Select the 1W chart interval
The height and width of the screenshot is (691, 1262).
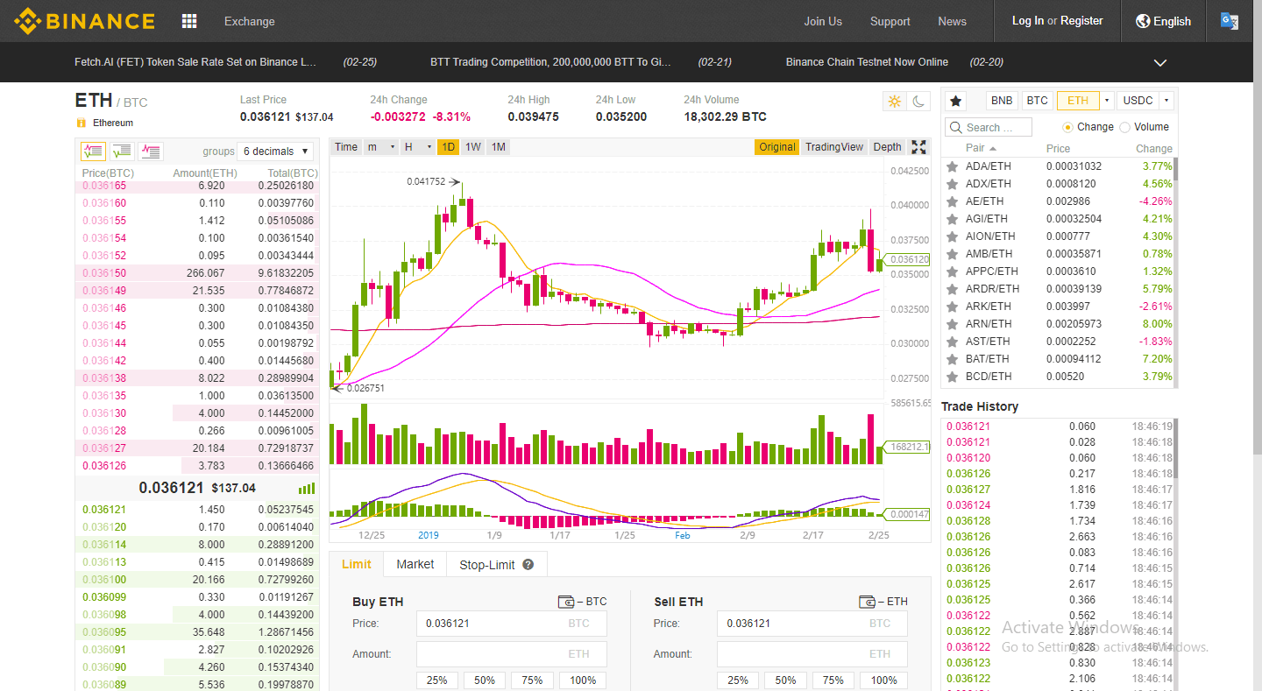[472, 147]
